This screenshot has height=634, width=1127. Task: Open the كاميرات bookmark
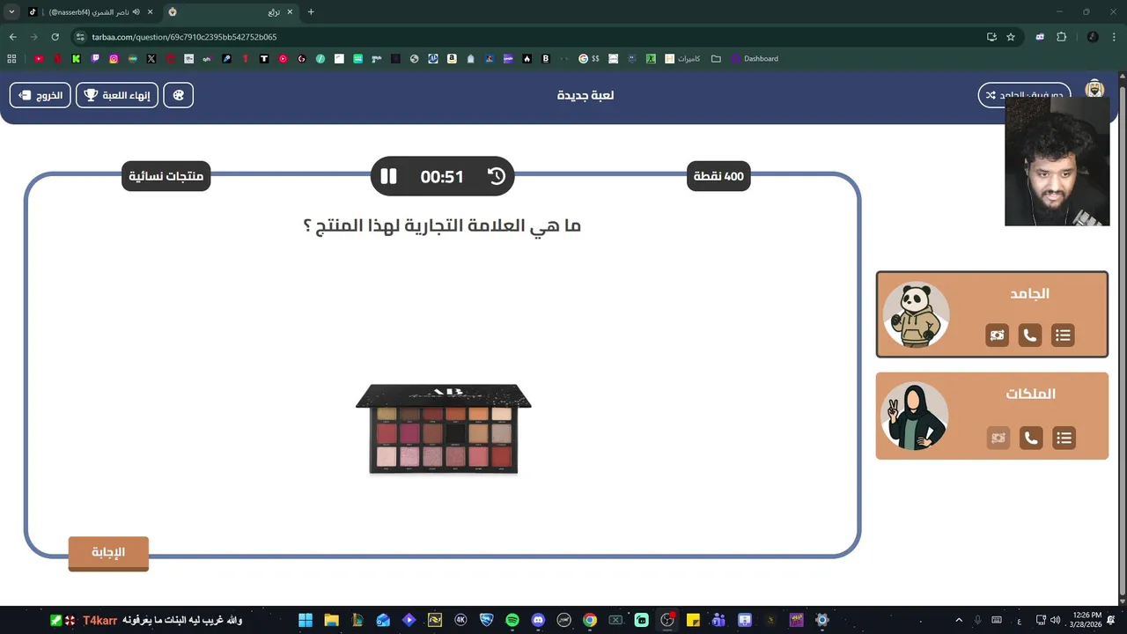pos(682,59)
